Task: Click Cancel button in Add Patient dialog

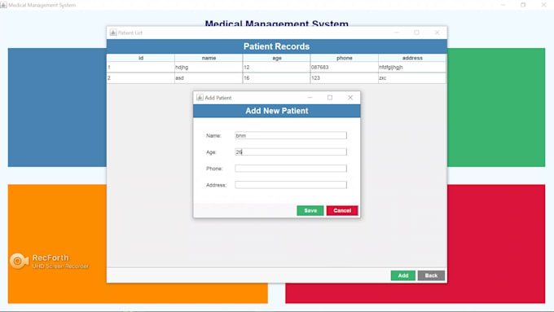Action: pos(342,211)
